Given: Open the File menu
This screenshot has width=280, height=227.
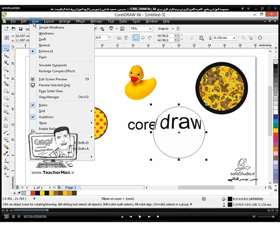Looking at the screenshot, I should pyautogui.click(x=13, y=21).
